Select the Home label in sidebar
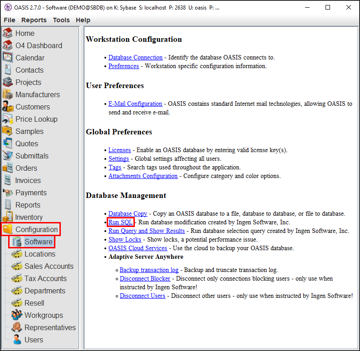The width and height of the screenshot is (360, 351). [x=25, y=33]
